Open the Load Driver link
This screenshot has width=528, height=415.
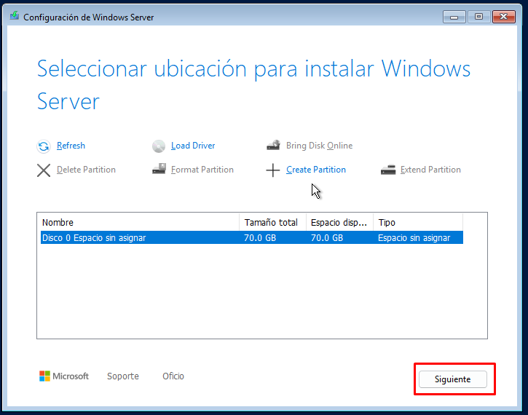tap(193, 146)
